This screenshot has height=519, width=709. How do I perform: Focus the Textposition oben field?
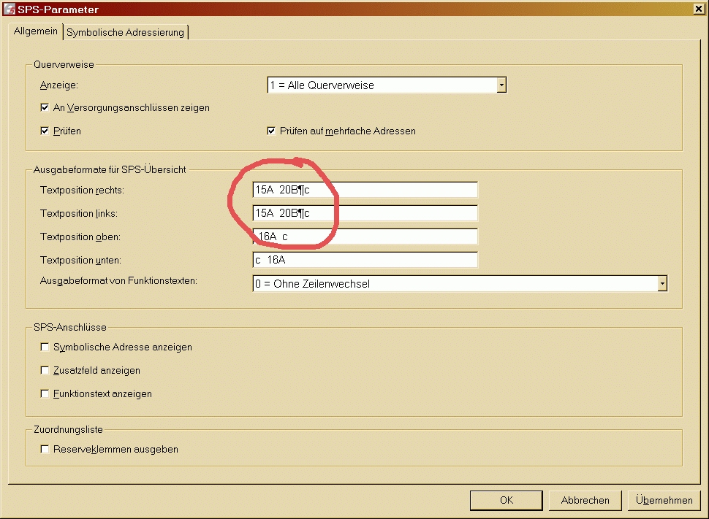pos(365,237)
